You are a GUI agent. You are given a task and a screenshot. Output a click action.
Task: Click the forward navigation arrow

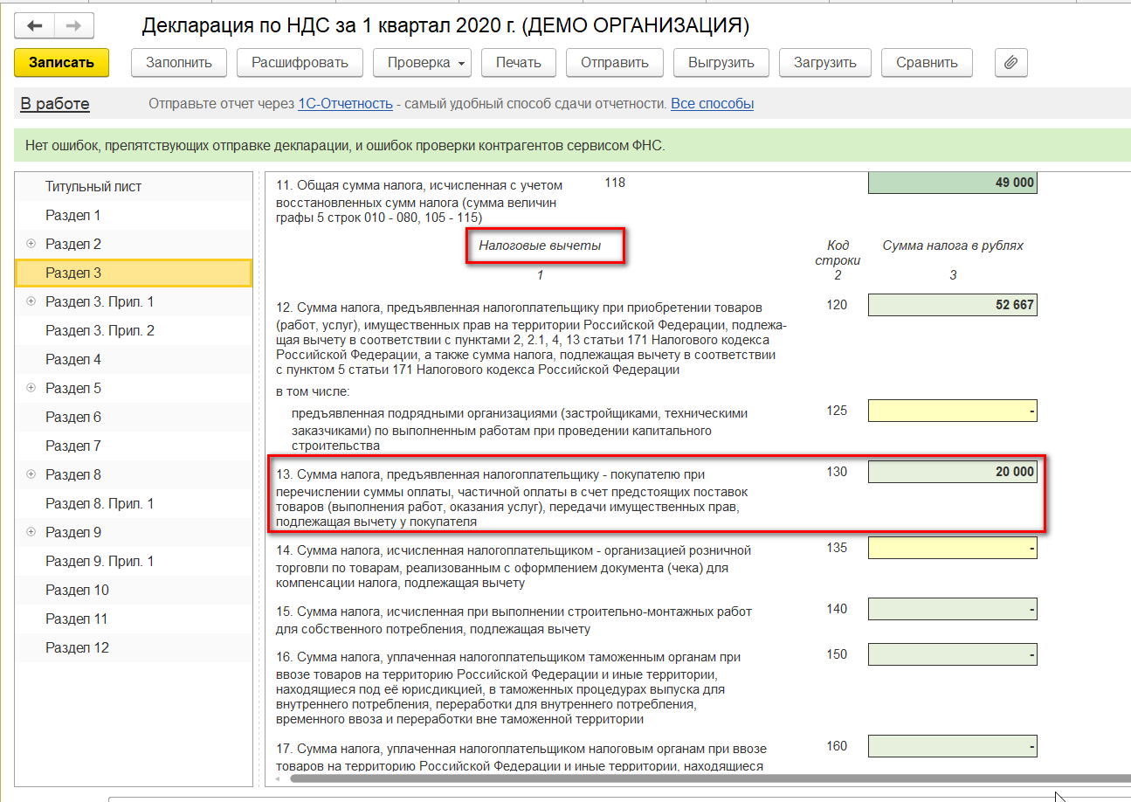pyautogui.click(x=73, y=26)
